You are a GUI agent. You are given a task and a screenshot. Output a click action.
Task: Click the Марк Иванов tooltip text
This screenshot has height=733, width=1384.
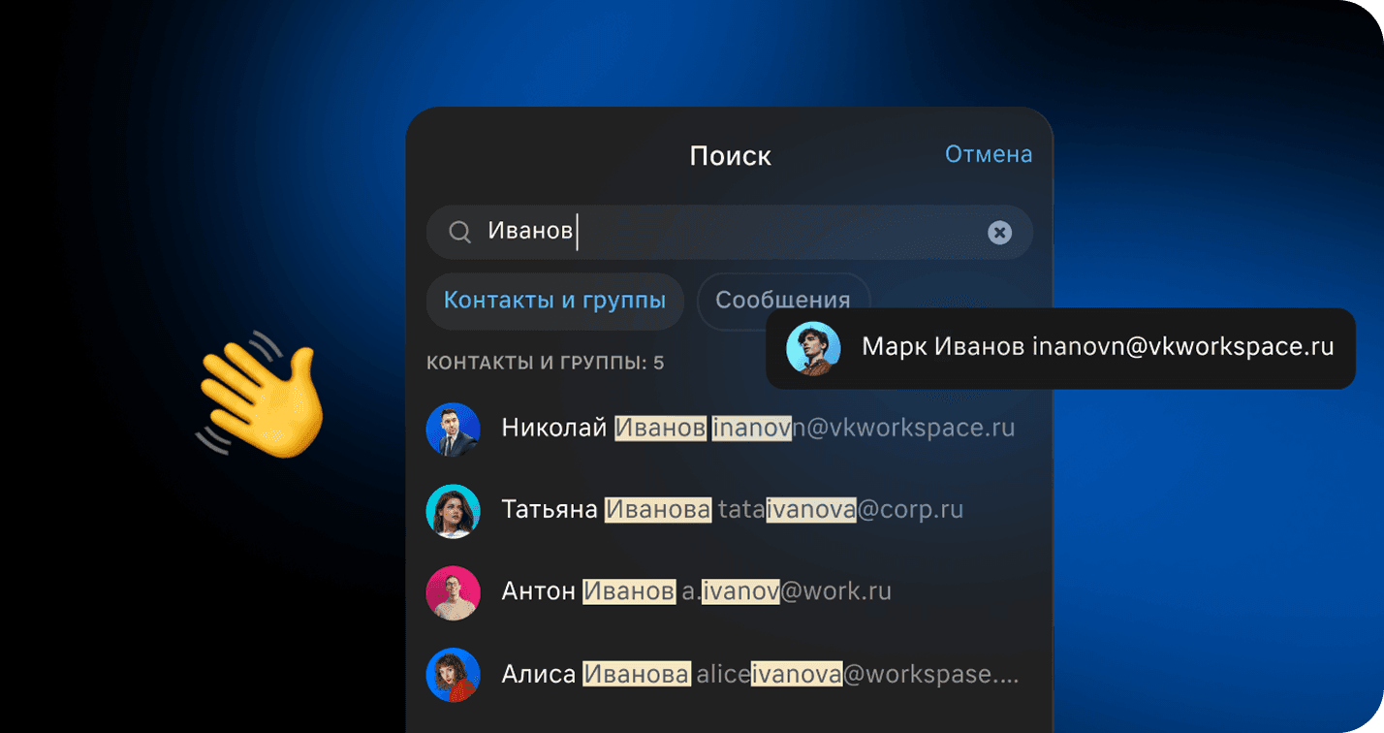tap(1098, 347)
